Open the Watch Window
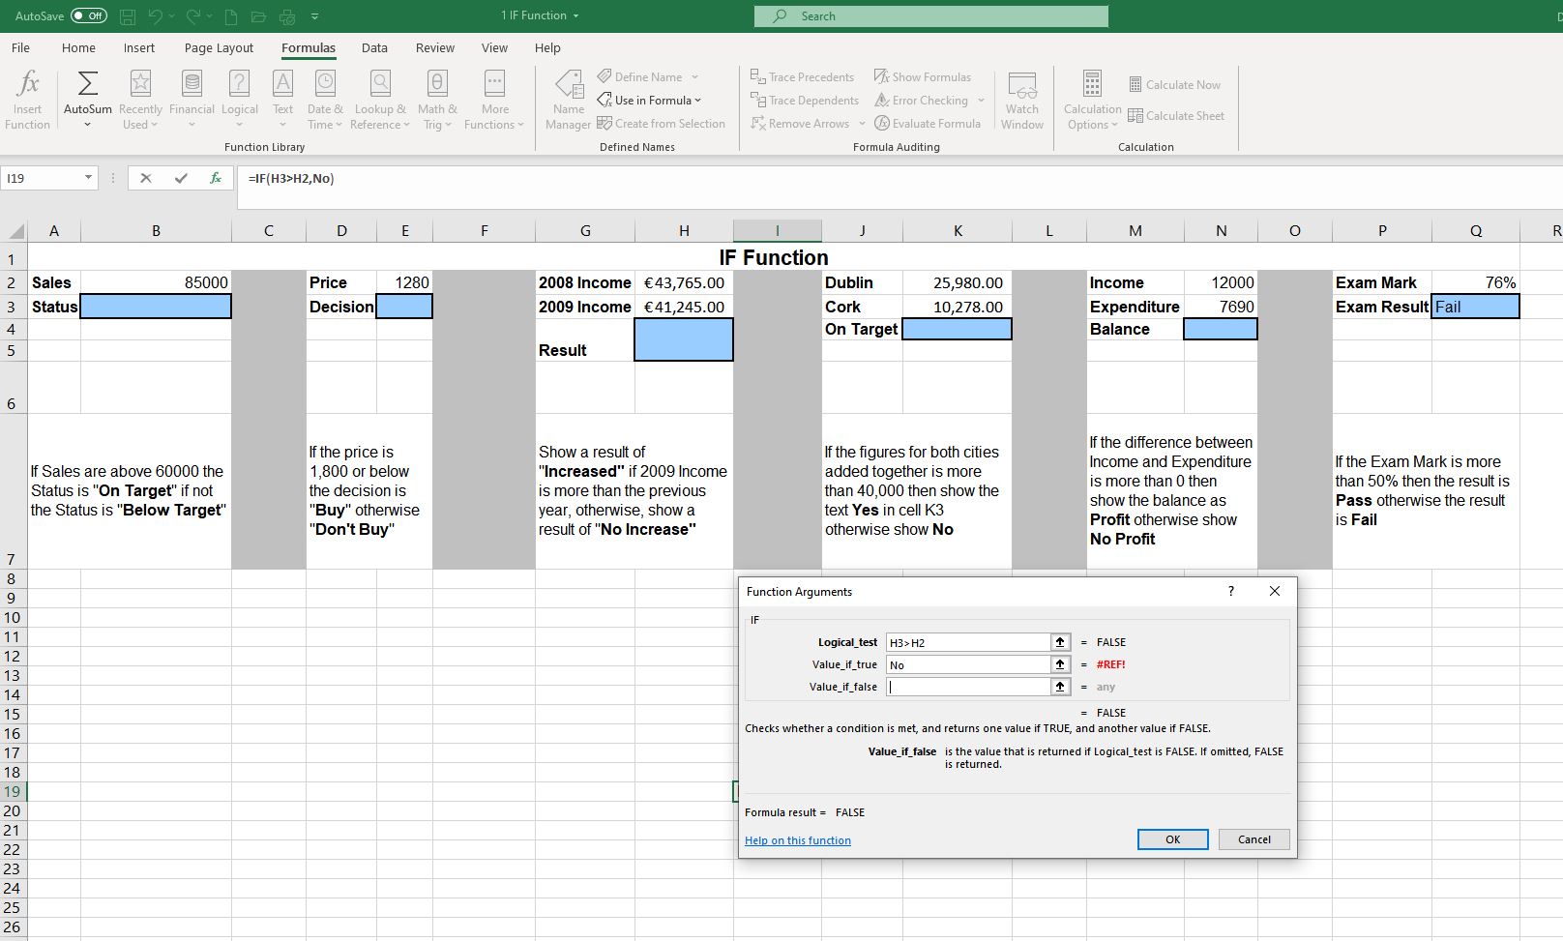The width and height of the screenshot is (1563, 941). (x=1021, y=98)
